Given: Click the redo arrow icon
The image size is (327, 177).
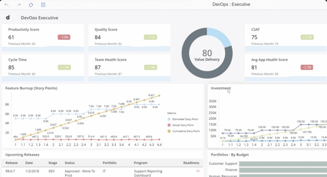Looking at the screenshot, I should point(19,5).
